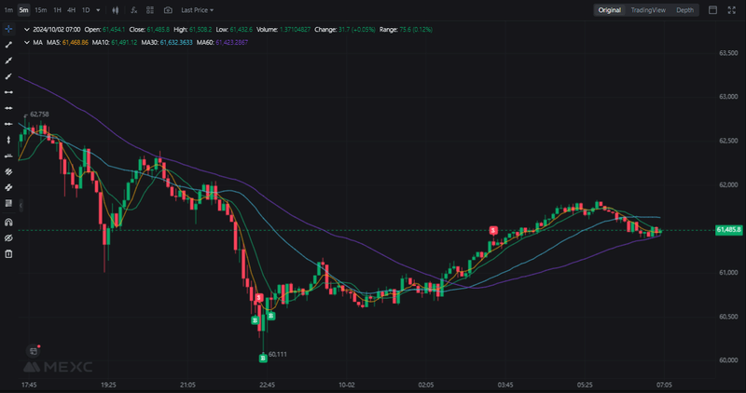746x393 pixels.
Task: Switch to the 4H timeframe
Action: (x=71, y=10)
